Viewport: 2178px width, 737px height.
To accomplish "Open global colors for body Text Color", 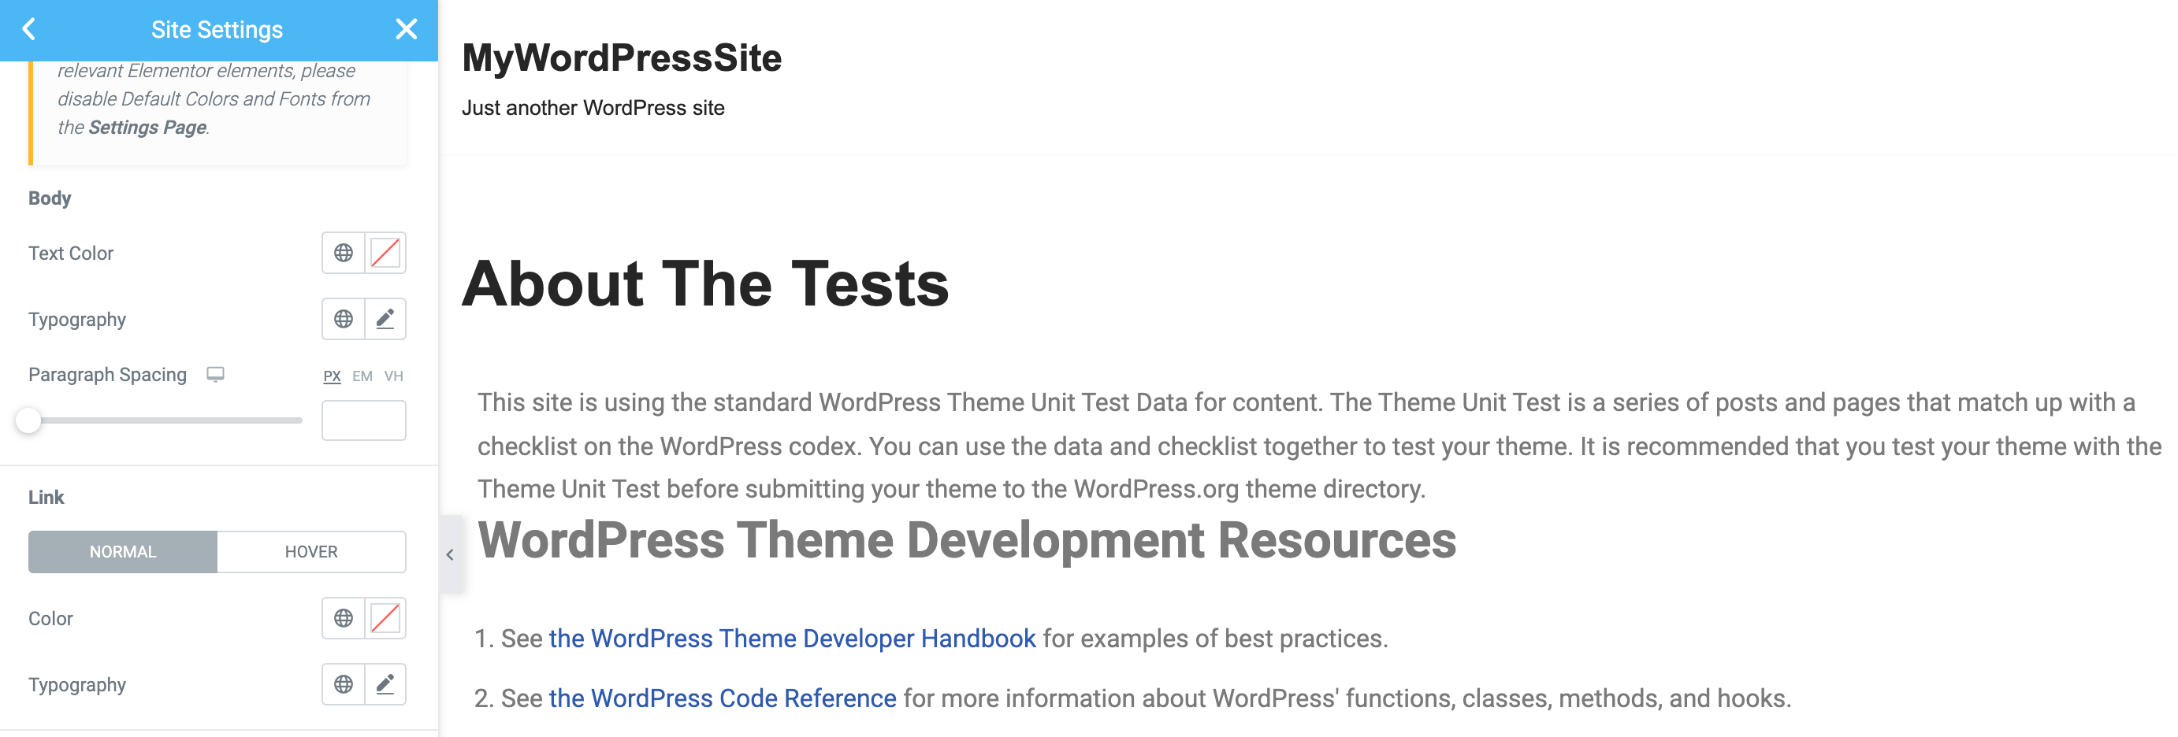I will tap(344, 252).
